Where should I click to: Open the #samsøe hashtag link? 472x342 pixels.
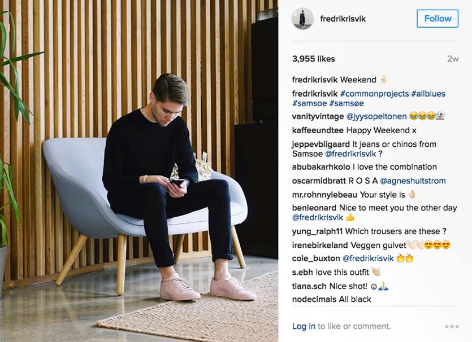pos(347,103)
